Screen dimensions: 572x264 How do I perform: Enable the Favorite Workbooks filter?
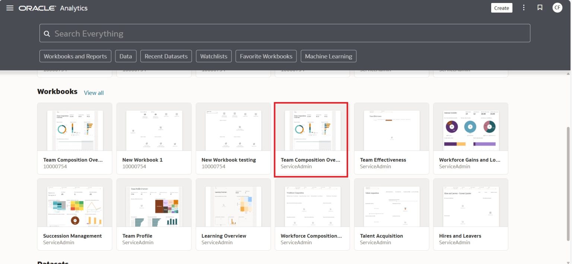[x=266, y=56]
